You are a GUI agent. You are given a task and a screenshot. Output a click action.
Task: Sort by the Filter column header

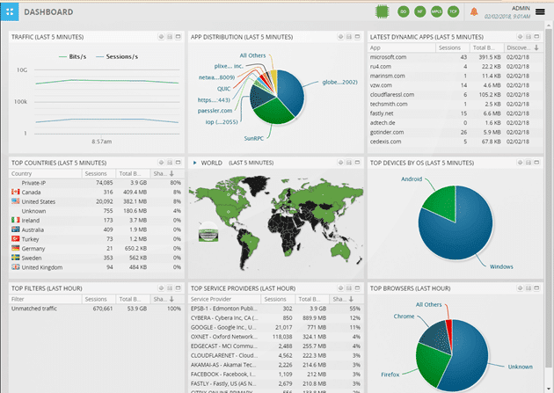point(45,299)
